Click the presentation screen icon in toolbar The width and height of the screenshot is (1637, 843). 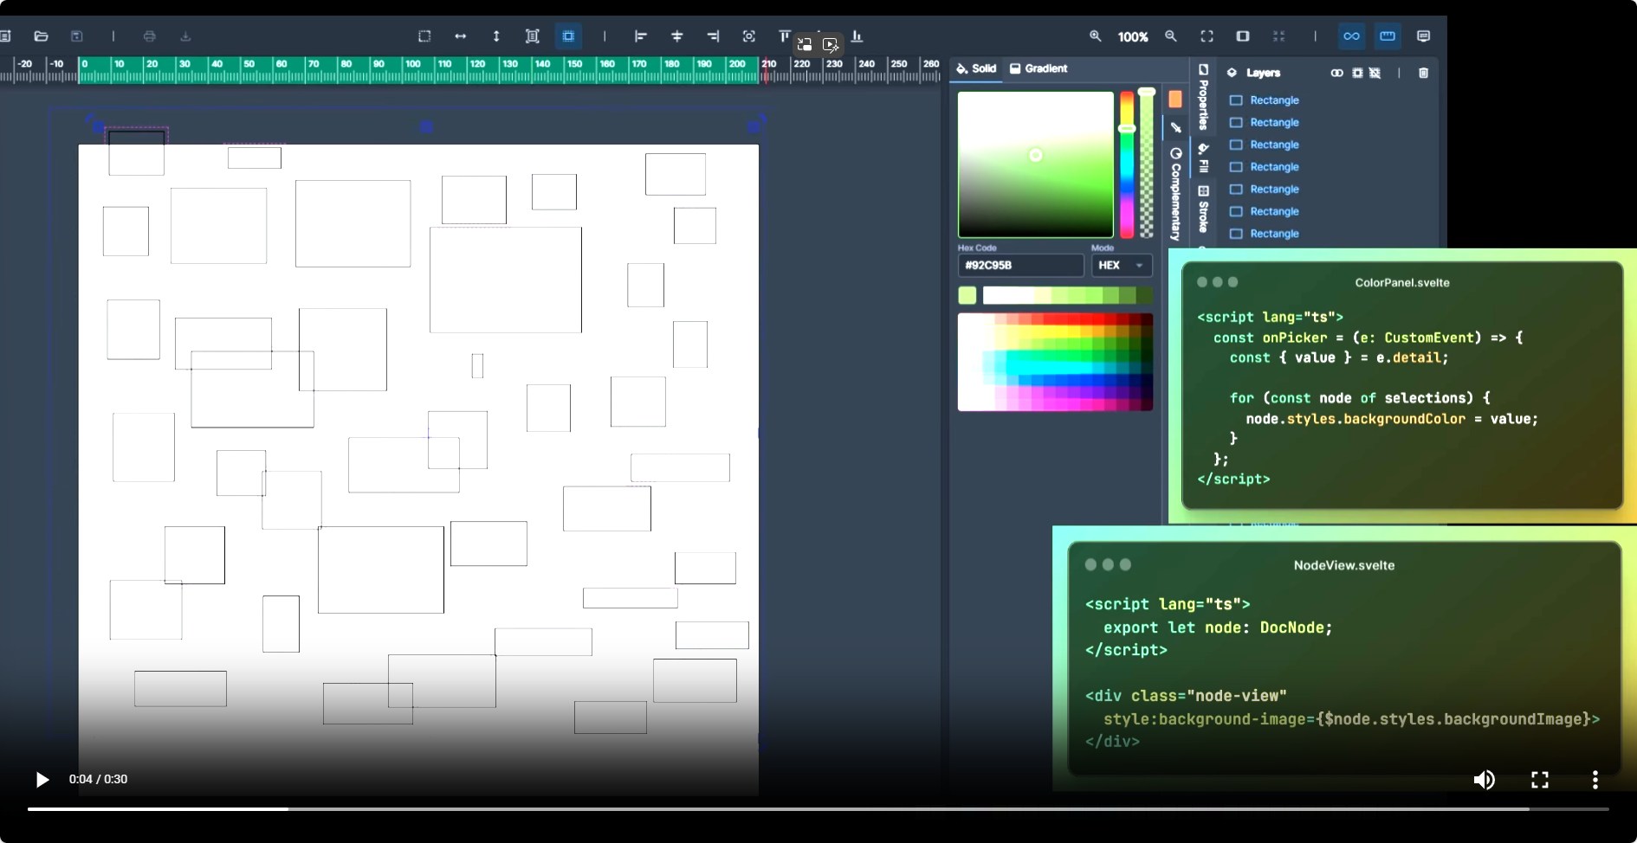pos(1423,36)
